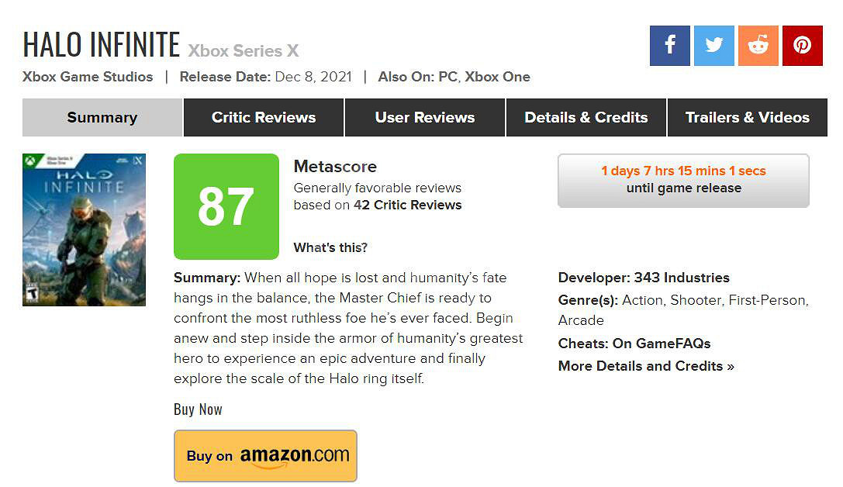Follow the Xbox Game Studios publisher link
The image size is (843, 487).
(x=88, y=77)
